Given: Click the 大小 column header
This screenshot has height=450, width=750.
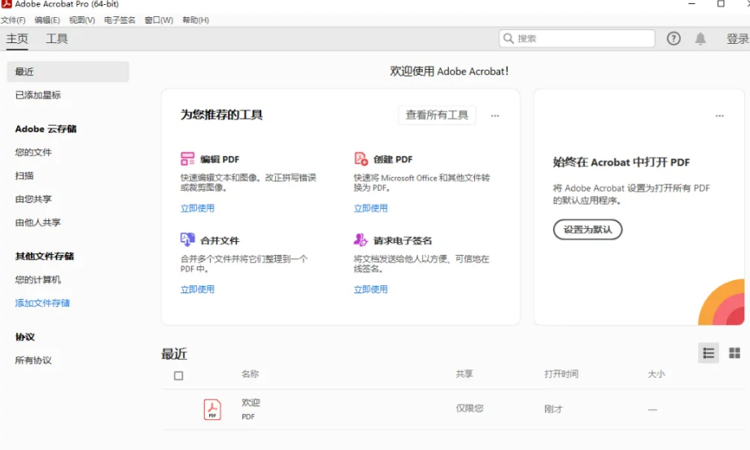Looking at the screenshot, I should [x=656, y=374].
